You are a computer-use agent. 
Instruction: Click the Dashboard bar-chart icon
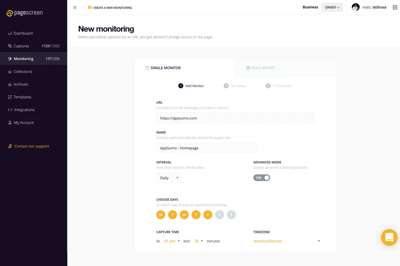(10, 34)
